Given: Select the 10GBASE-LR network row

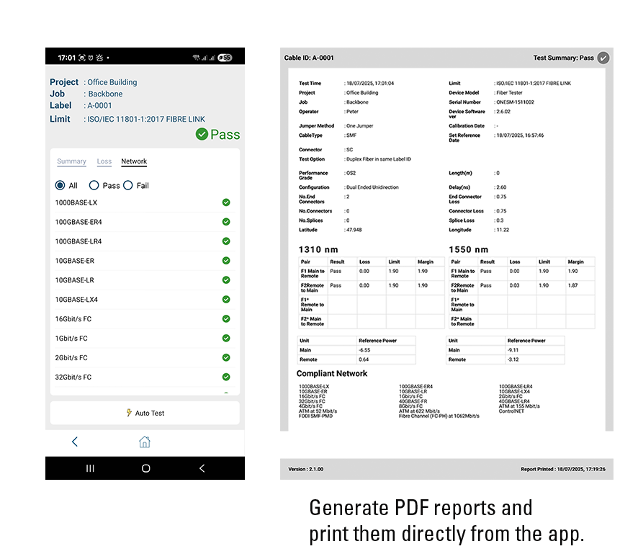Looking at the screenshot, I should tap(145, 280).
